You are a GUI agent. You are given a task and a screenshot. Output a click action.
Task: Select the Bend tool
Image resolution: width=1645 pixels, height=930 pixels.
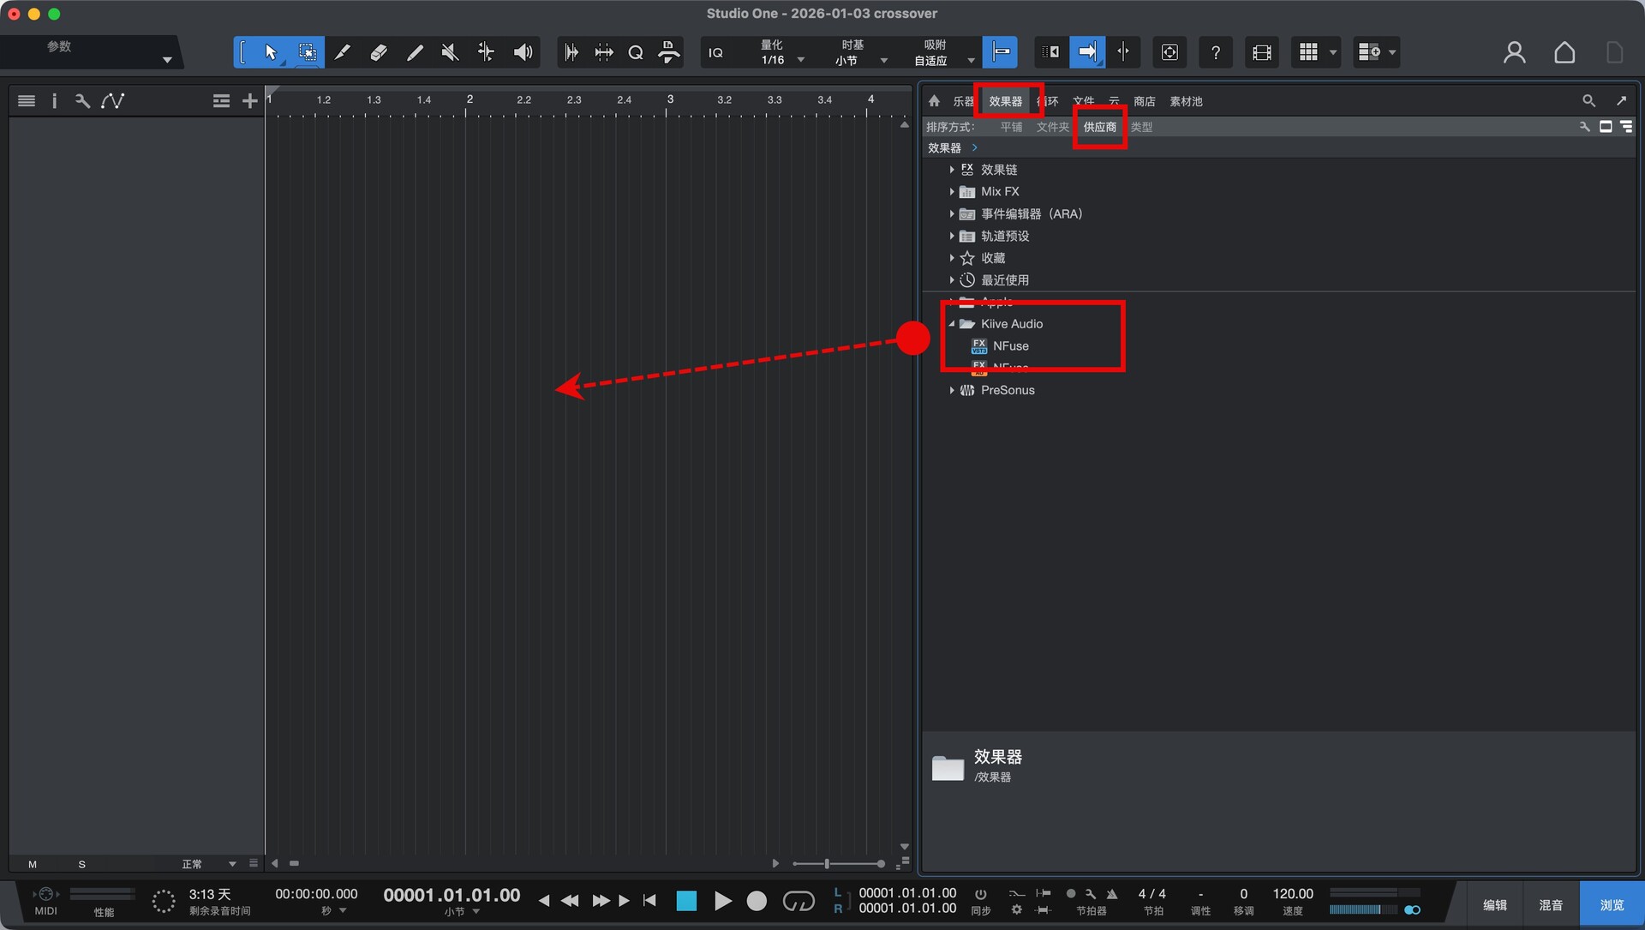(486, 52)
